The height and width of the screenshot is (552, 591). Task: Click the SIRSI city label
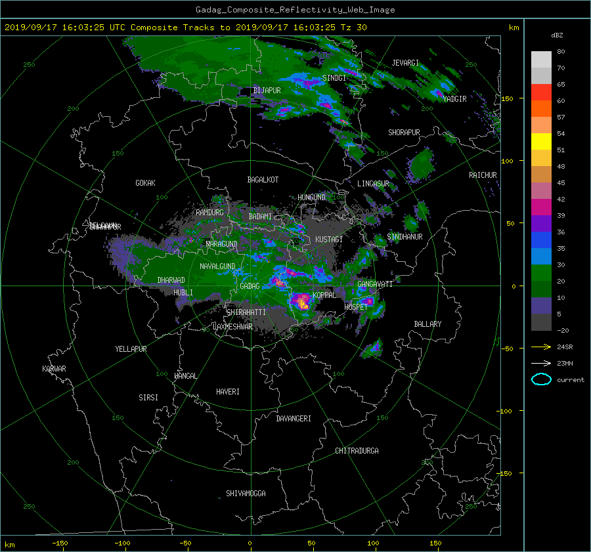148,398
